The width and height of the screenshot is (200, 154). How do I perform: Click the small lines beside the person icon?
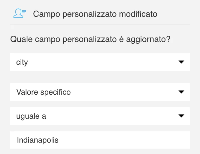point(24,12)
